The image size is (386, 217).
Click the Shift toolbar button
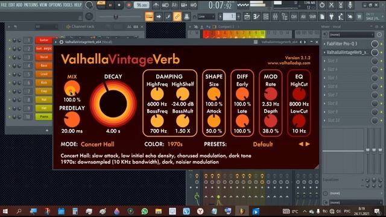(x=312, y=16)
